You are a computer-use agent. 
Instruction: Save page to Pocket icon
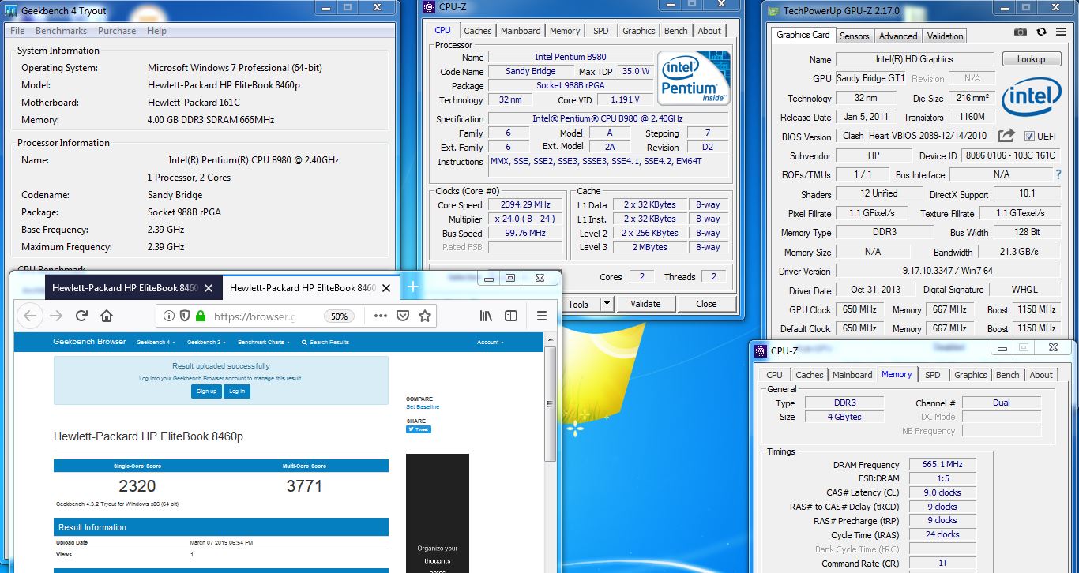pos(402,316)
